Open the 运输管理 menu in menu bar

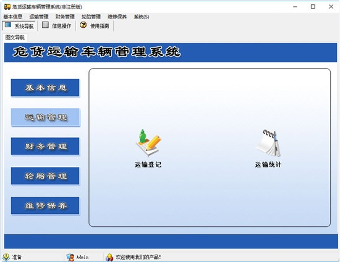(x=39, y=17)
